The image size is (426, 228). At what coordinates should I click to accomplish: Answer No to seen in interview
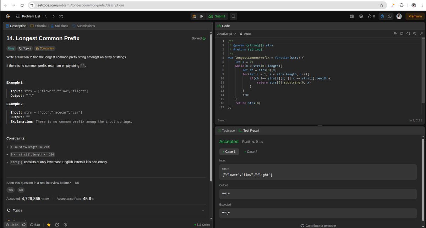click(21, 190)
